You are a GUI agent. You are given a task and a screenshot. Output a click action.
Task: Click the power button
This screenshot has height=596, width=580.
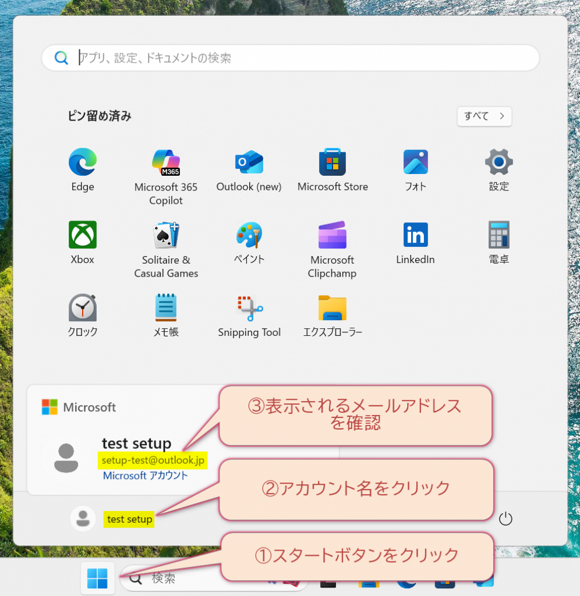click(x=505, y=519)
